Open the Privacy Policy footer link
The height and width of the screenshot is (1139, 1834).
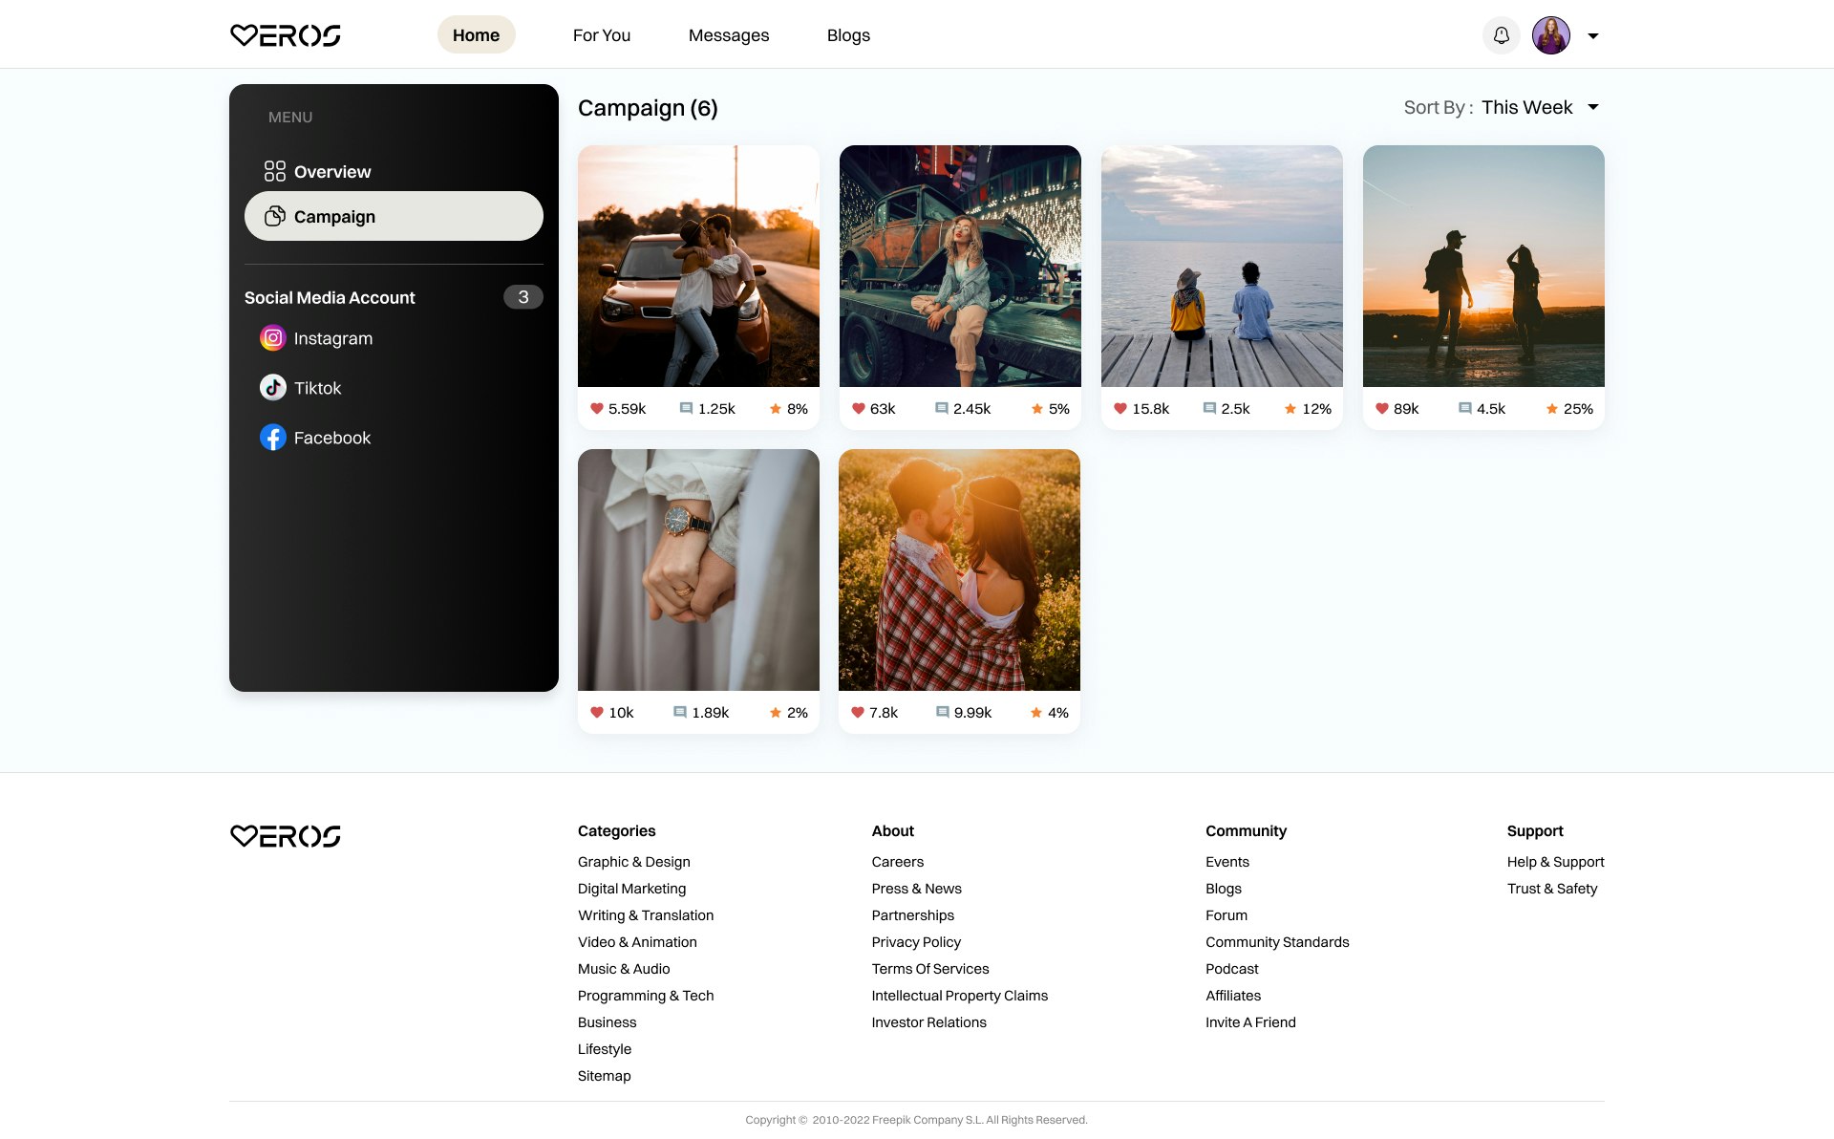click(x=915, y=942)
